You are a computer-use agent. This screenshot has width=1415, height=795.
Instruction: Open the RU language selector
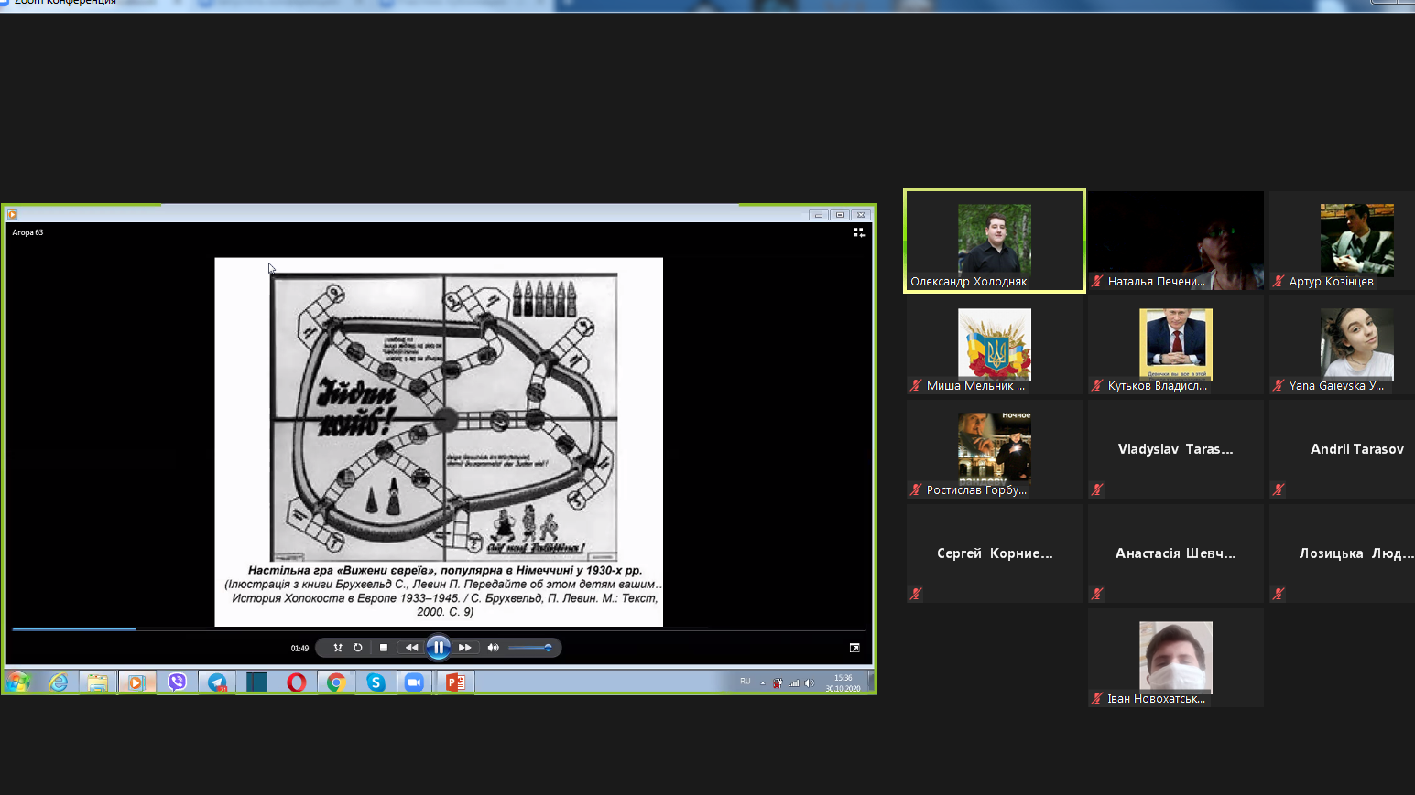746,682
